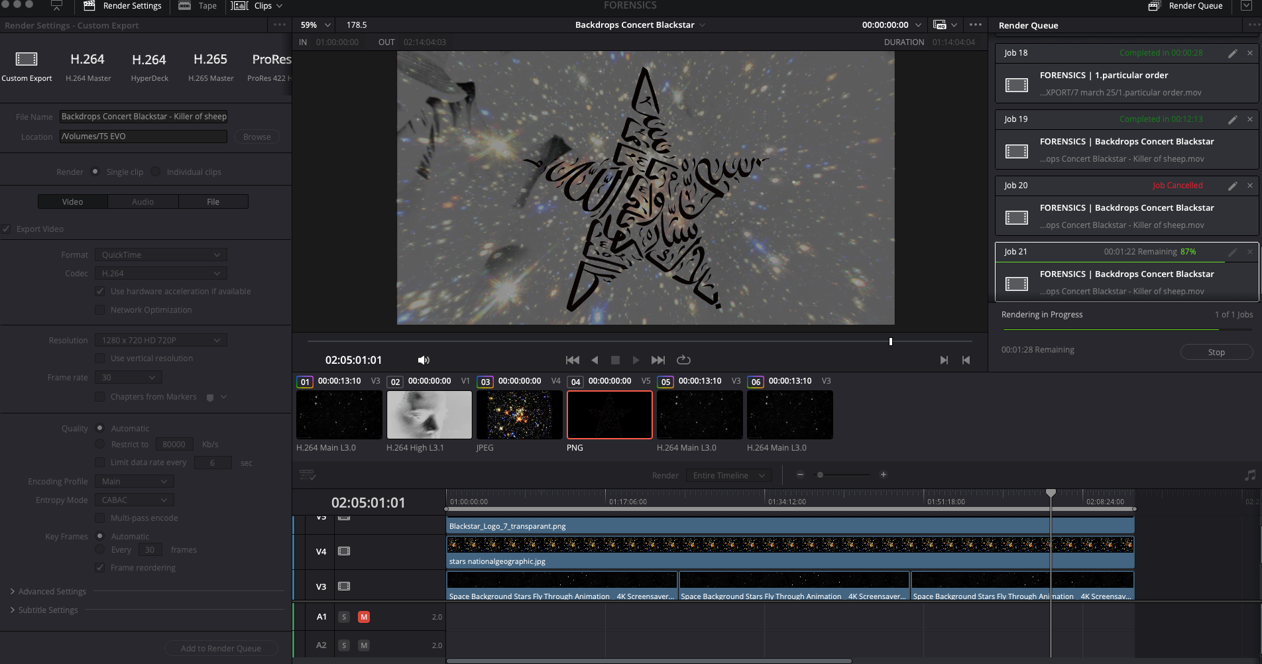Switch to the File tab
This screenshot has height=664, width=1262.
coord(213,201)
